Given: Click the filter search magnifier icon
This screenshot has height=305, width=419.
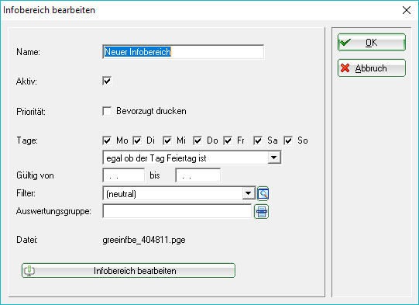Looking at the screenshot, I should pyautogui.click(x=263, y=193).
